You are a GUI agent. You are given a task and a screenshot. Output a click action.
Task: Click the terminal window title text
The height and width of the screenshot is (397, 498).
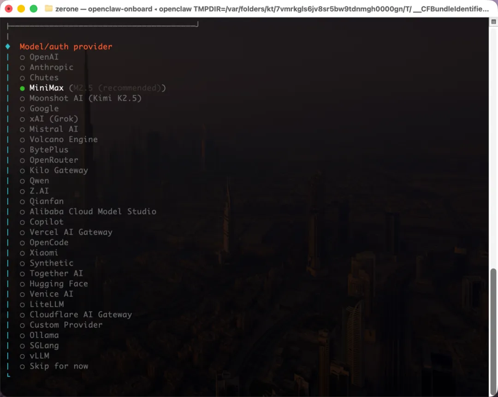pos(272,9)
